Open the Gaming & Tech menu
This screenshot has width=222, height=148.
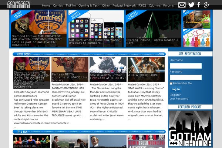(x=89, y=6)
